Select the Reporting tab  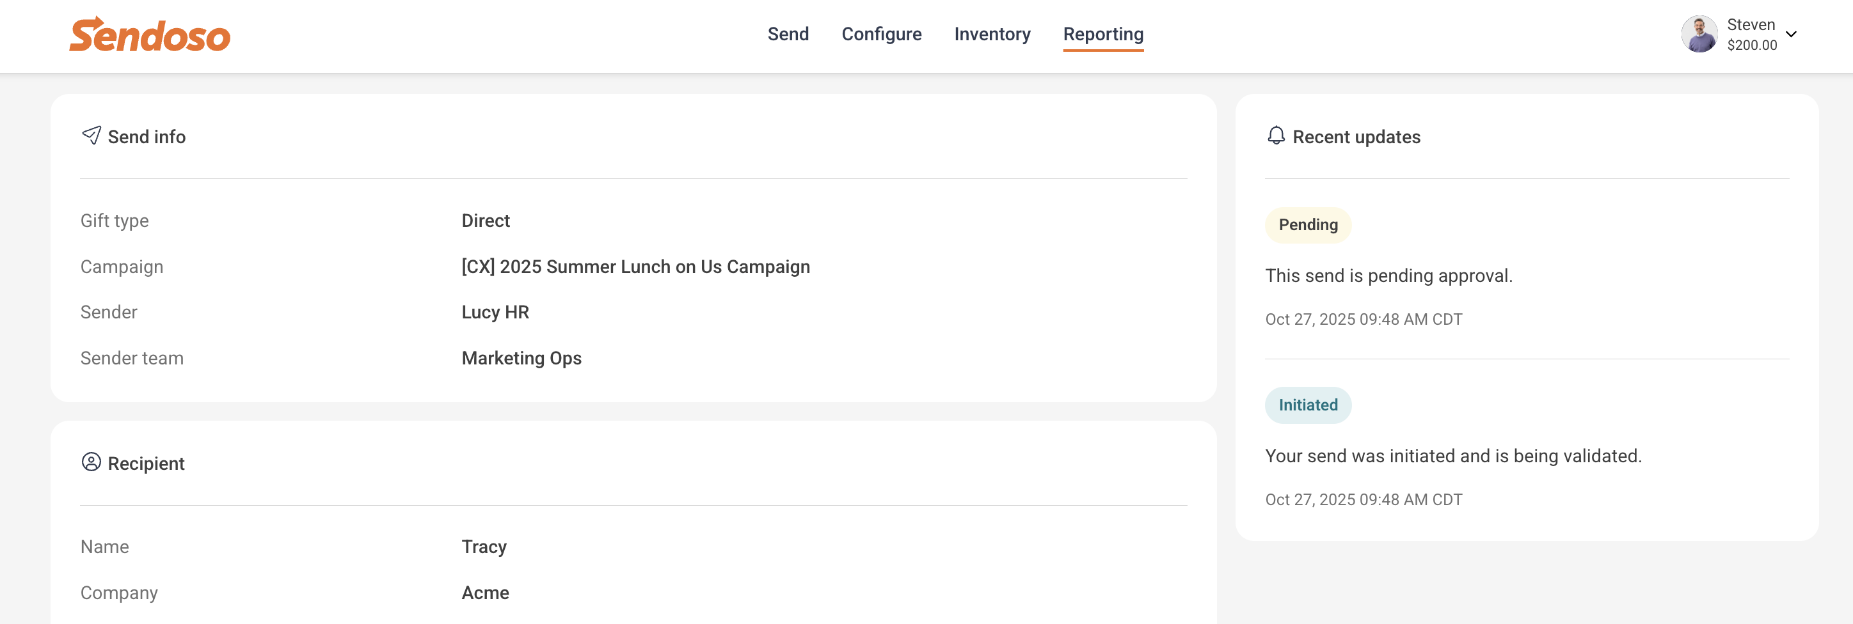click(x=1102, y=34)
